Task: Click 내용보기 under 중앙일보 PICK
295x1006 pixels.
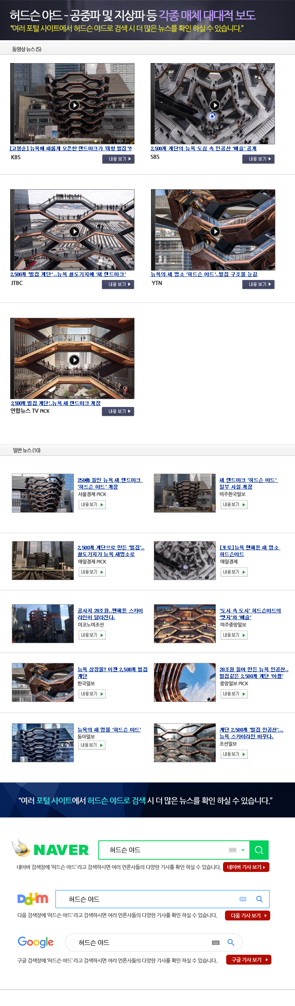Action: [234, 694]
